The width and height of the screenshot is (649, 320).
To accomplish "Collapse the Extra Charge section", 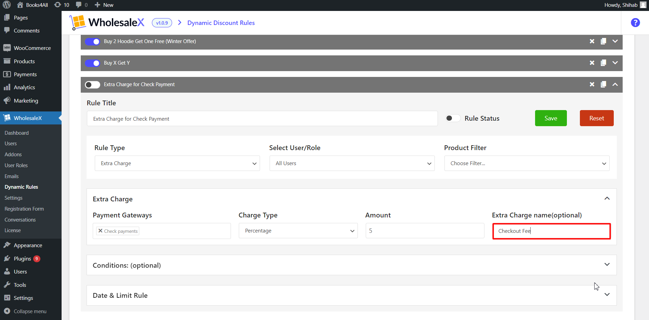I will click(607, 199).
